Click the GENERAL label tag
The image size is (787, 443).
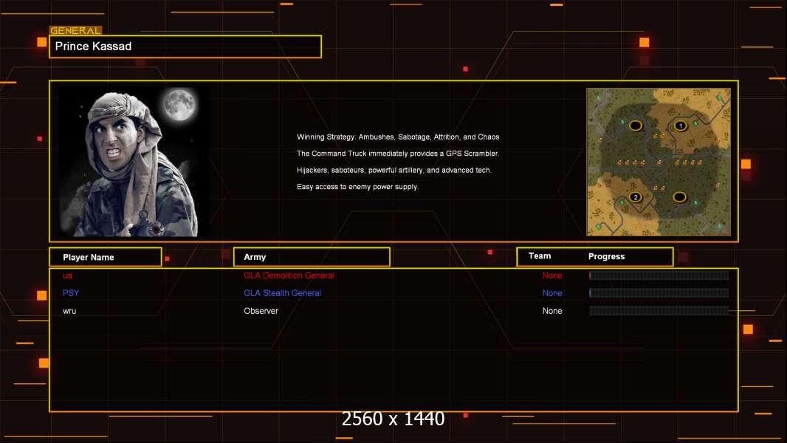(x=75, y=30)
